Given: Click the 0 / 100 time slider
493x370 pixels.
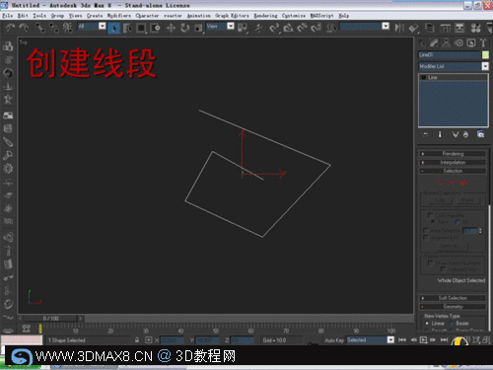Looking at the screenshot, I should pyautogui.click(x=50, y=319).
